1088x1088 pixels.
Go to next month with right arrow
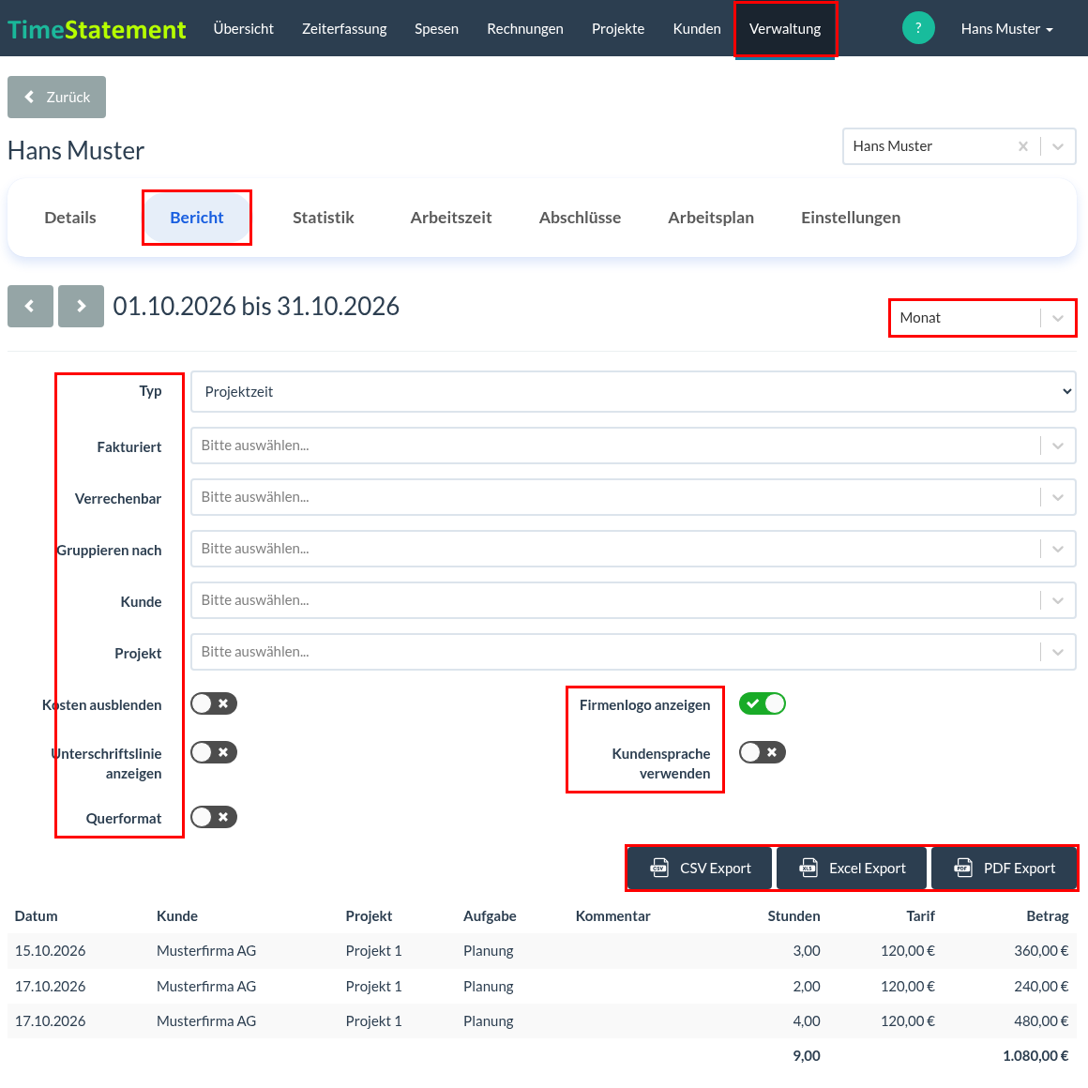tap(82, 306)
